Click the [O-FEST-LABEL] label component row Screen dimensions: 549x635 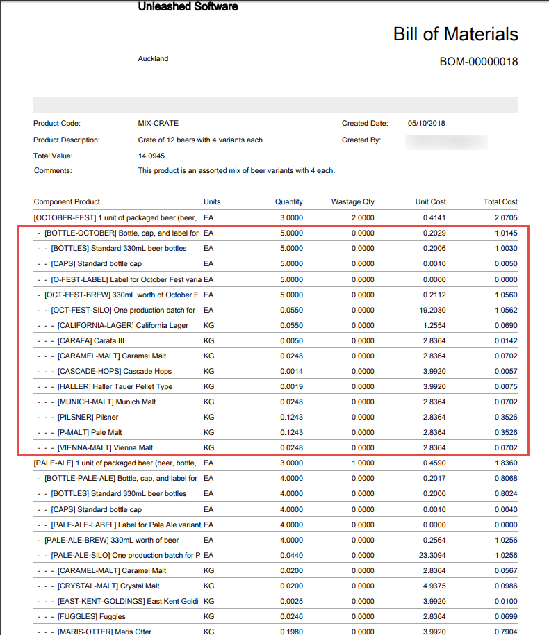tap(275, 279)
